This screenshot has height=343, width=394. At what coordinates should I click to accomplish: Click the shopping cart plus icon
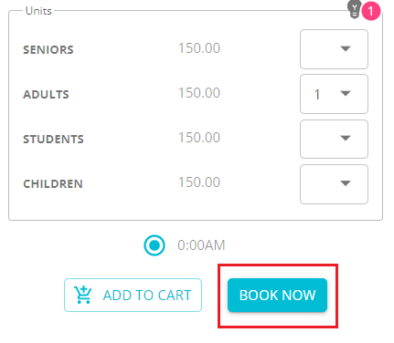[82, 295]
